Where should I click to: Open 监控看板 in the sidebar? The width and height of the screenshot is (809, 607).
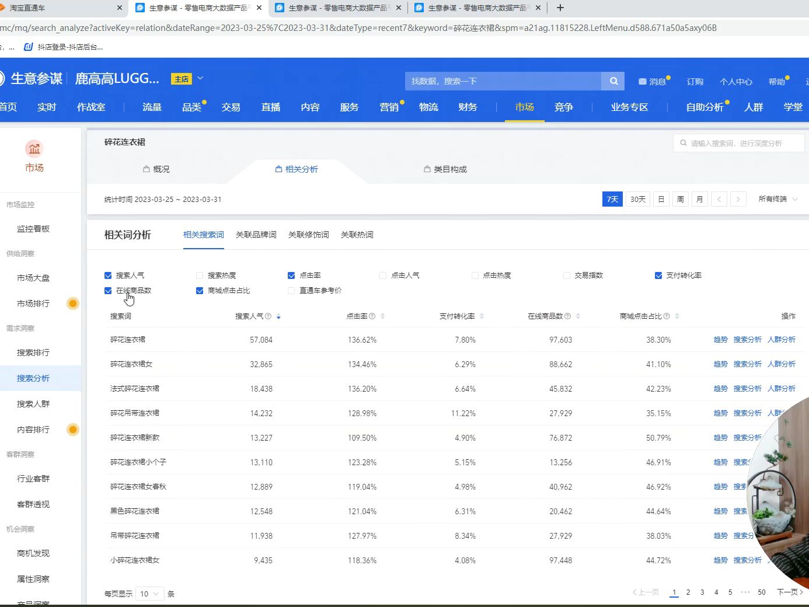[x=33, y=229]
